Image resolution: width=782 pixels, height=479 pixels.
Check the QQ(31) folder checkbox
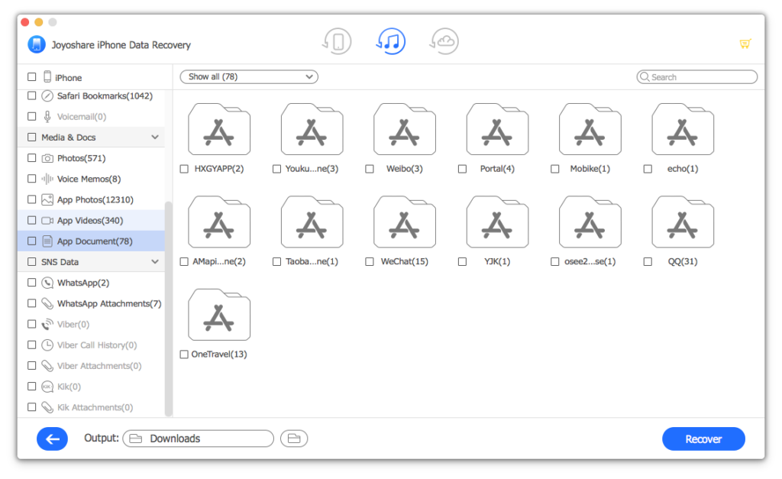pyautogui.click(x=648, y=261)
